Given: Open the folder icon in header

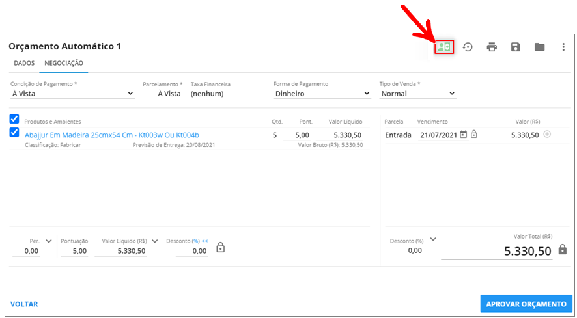Looking at the screenshot, I should (539, 47).
